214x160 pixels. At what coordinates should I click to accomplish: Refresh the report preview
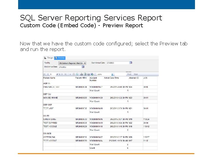[77, 74]
